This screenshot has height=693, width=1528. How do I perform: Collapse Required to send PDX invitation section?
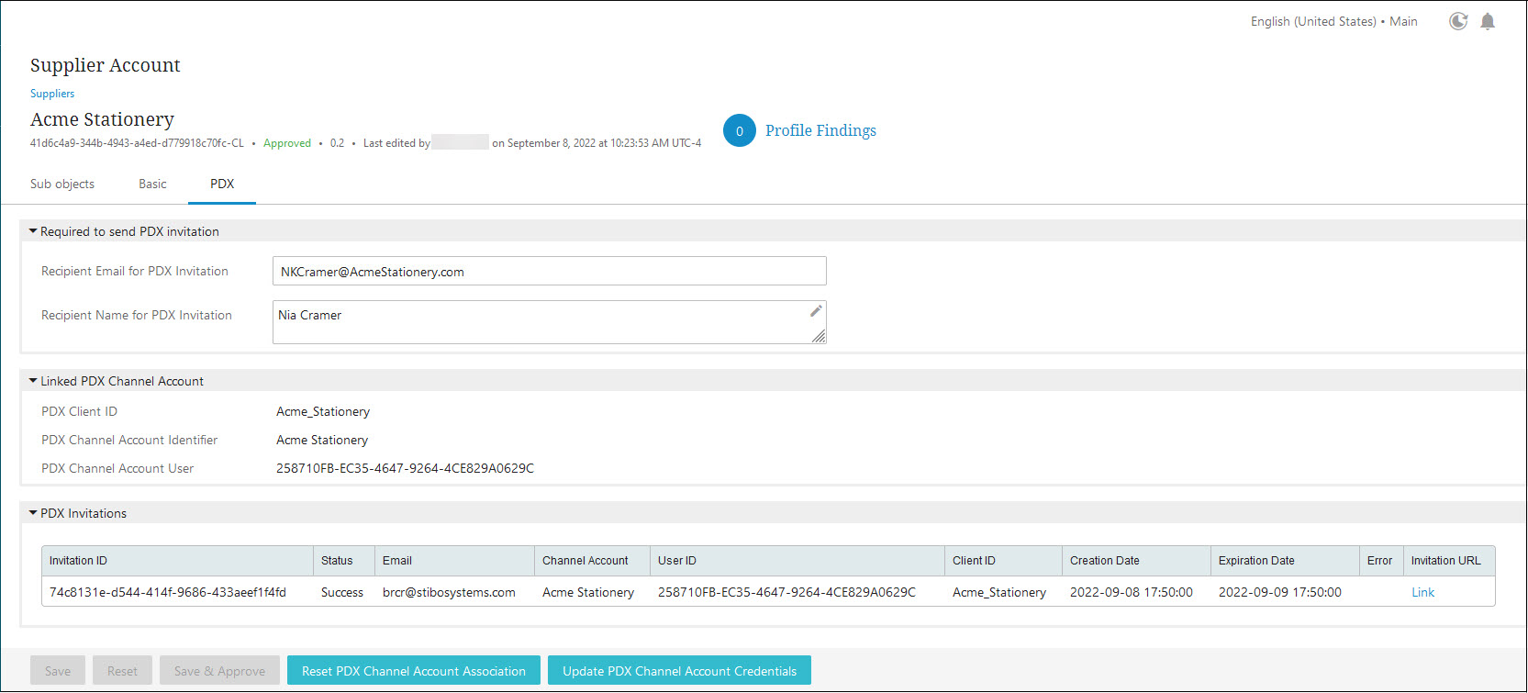click(x=33, y=231)
